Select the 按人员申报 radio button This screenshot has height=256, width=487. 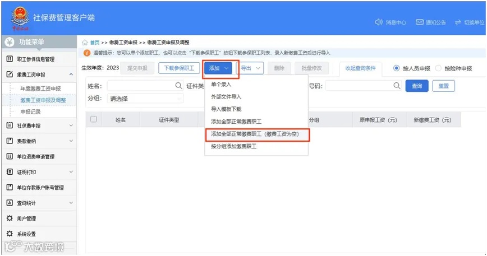396,68
